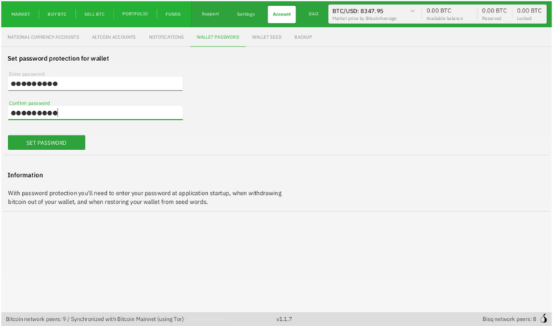553x326 pixels.
Task: Select the Account navigation button
Action: click(x=282, y=14)
